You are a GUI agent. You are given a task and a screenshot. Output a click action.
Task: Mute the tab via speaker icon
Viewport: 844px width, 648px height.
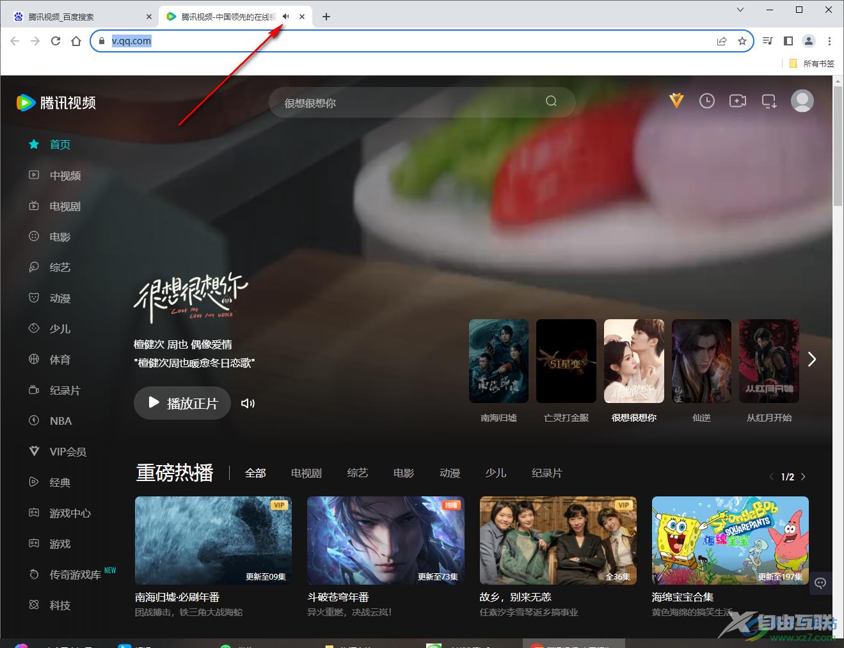[286, 17]
